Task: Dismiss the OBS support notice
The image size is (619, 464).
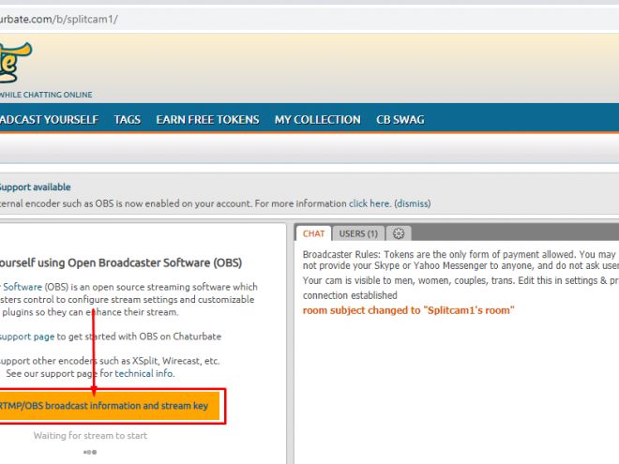Action: (x=413, y=203)
